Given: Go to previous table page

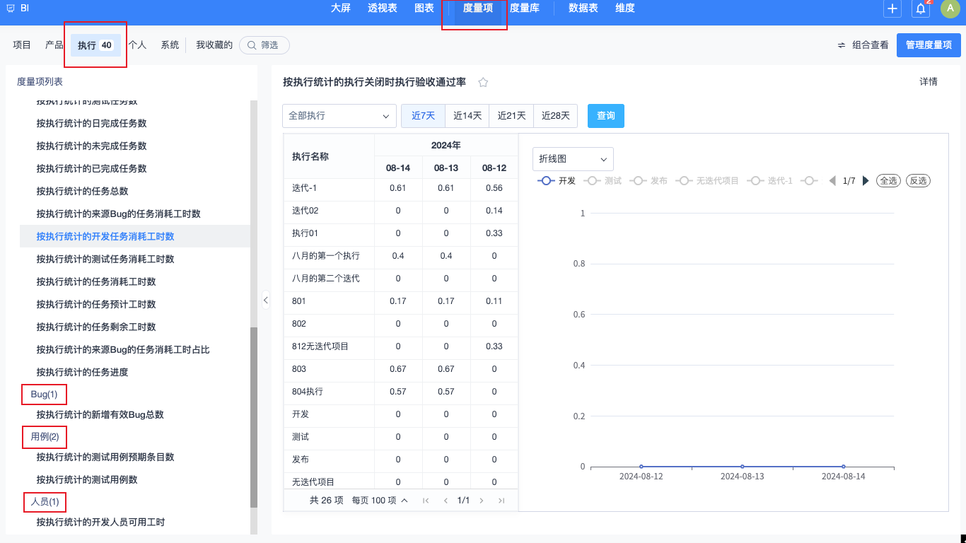Looking at the screenshot, I should pyautogui.click(x=446, y=501).
